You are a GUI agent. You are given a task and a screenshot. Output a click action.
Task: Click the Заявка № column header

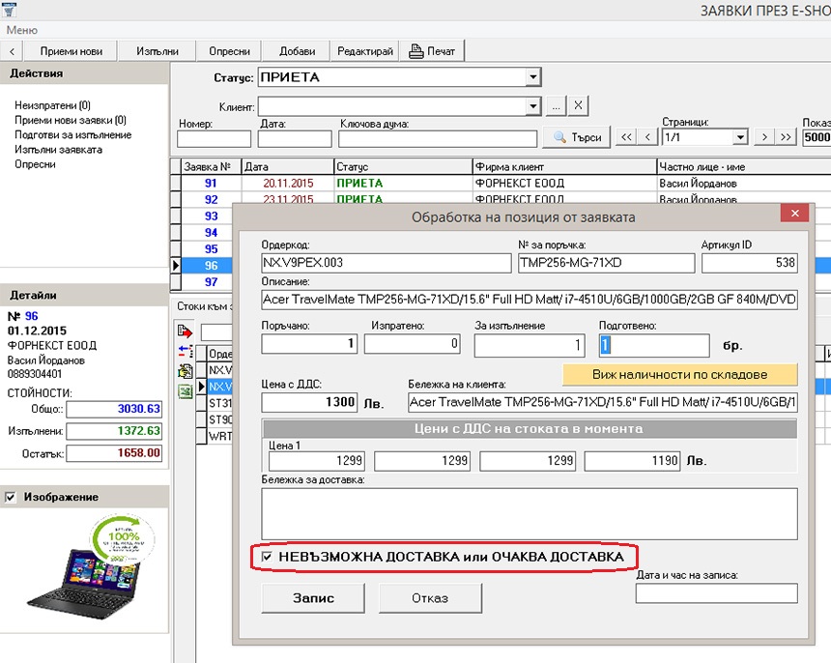[x=211, y=167]
